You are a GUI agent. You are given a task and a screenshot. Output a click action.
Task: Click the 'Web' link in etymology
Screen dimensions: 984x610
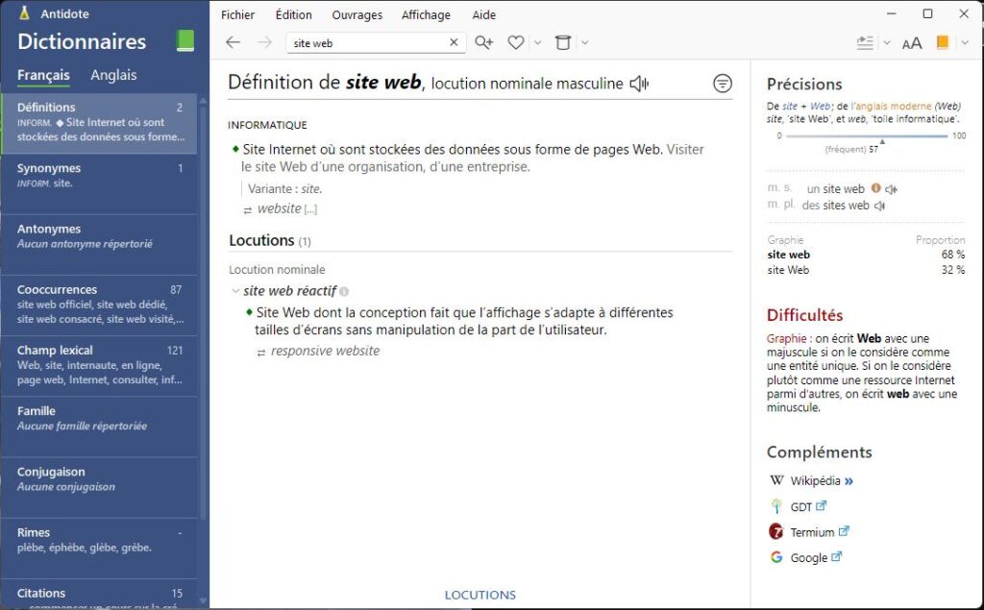820,106
